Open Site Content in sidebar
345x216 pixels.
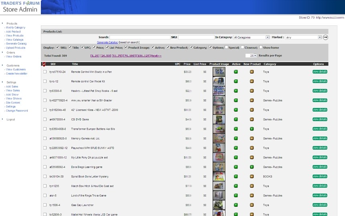13,103
